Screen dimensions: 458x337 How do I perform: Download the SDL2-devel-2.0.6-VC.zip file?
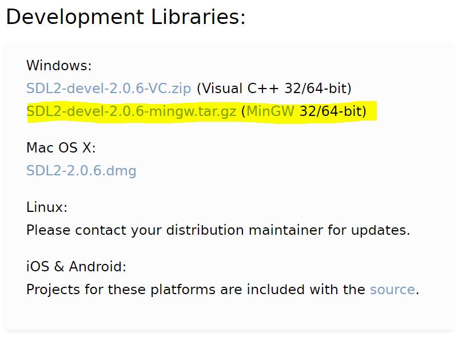point(109,89)
